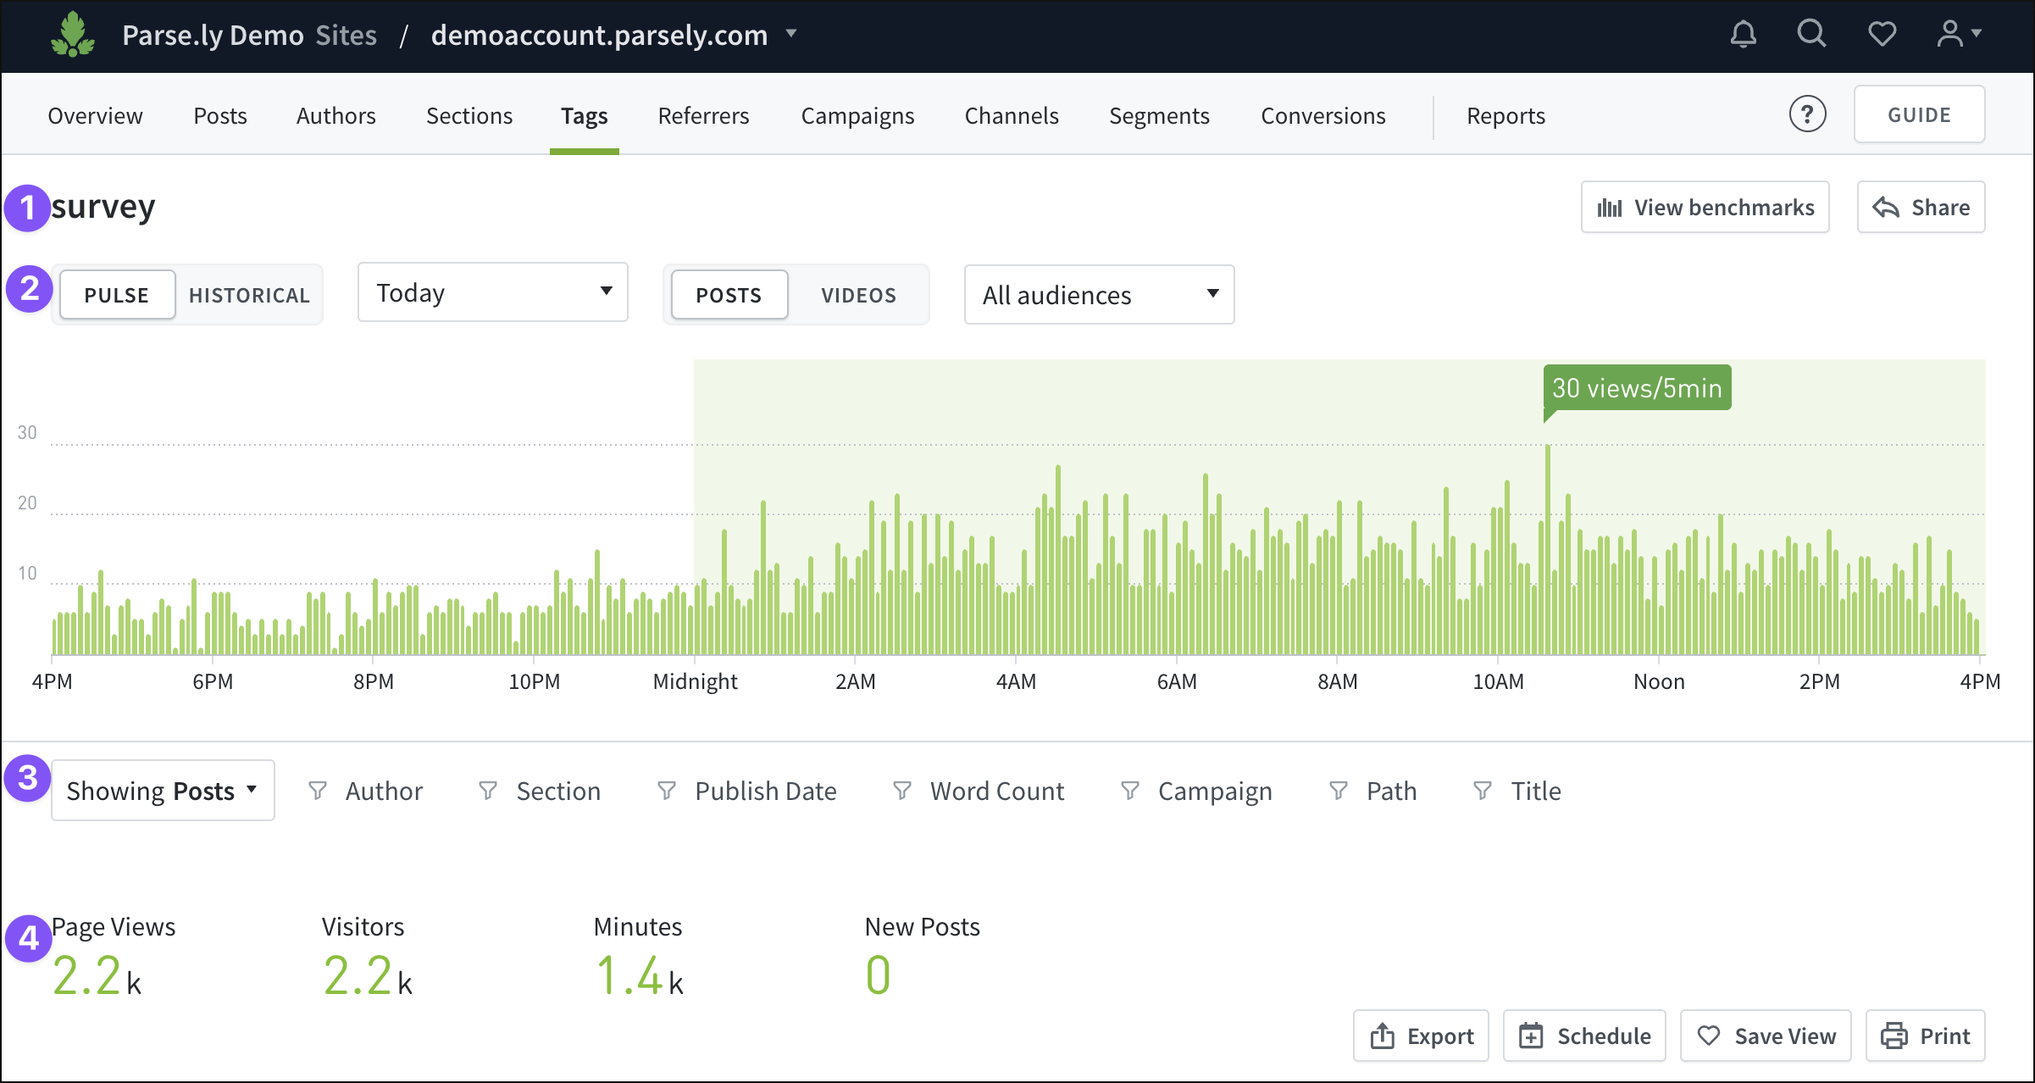Click the Export button
This screenshot has height=1083, width=2035.
point(1422,1036)
